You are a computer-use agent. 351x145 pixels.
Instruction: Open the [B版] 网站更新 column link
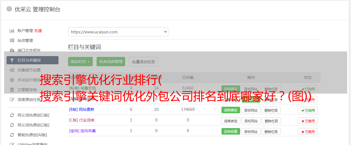[82, 109]
